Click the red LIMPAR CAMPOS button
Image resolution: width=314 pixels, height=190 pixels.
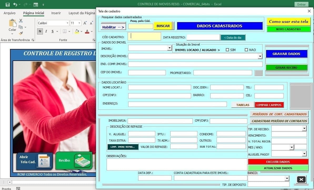pyautogui.click(x=269, y=105)
